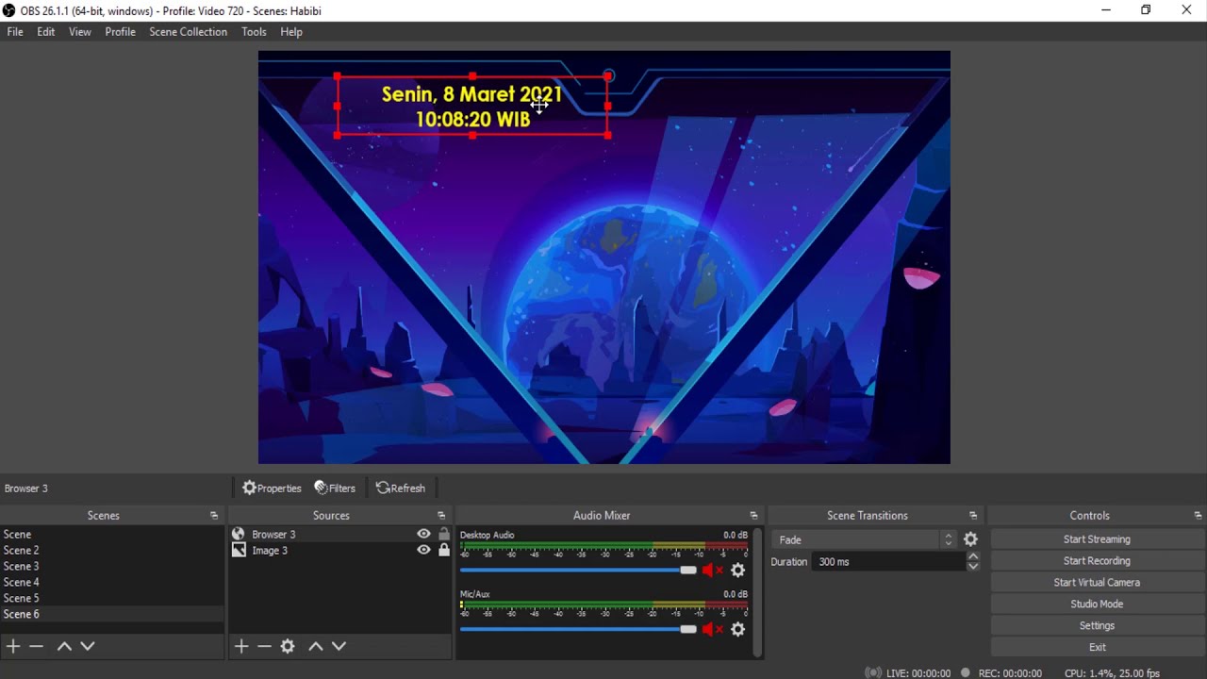Refresh the Browser 3 source
Screen dimensions: 1207x679
click(x=401, y=488)
